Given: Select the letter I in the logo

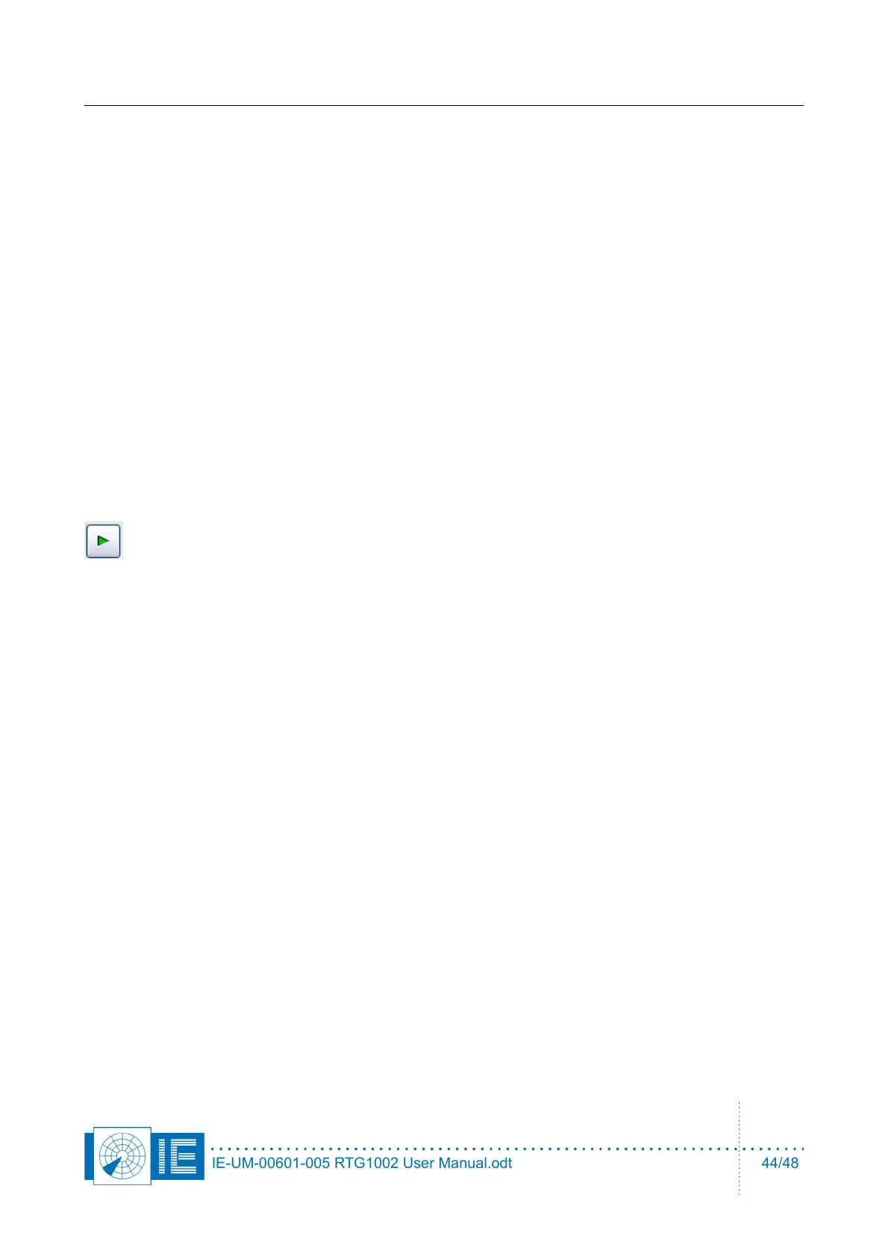Looking at the screenshot, I should [x=163, y=1156].
